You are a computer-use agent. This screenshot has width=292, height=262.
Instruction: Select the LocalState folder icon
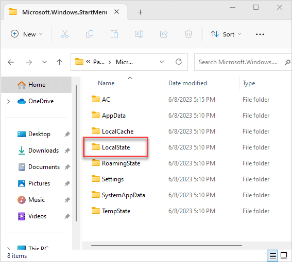96,147
